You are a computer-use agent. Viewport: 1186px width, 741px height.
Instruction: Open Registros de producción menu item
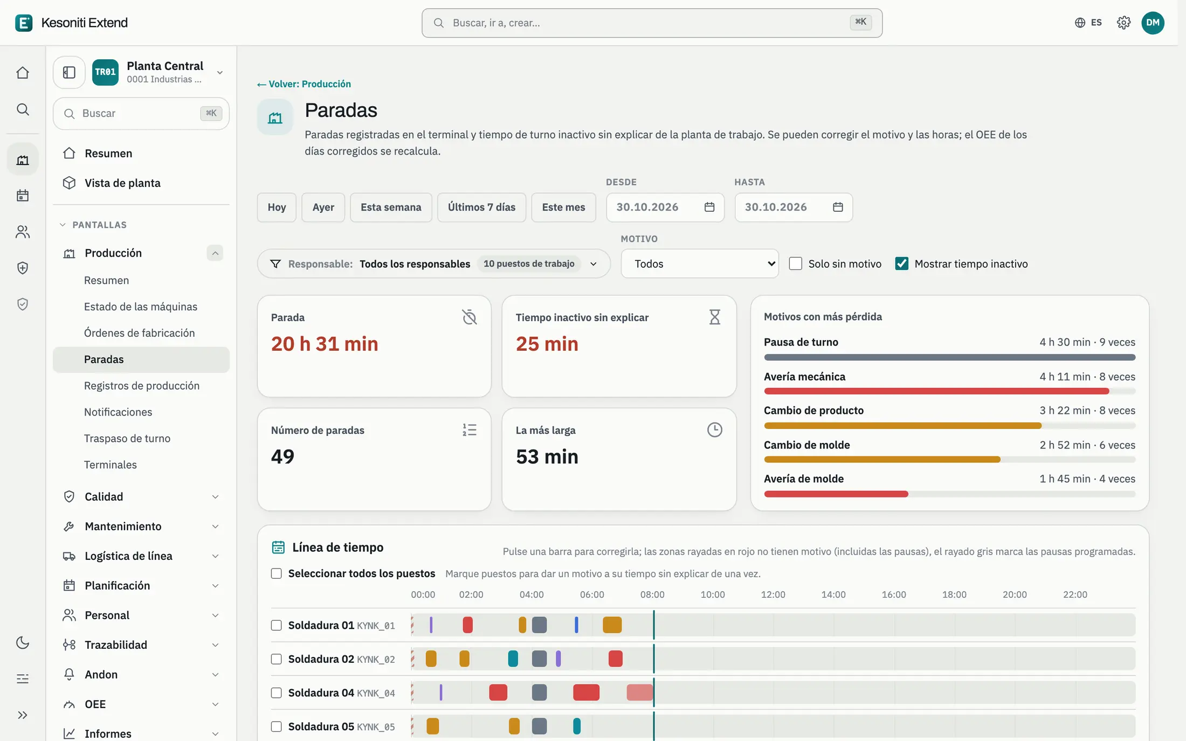point(142,386)
